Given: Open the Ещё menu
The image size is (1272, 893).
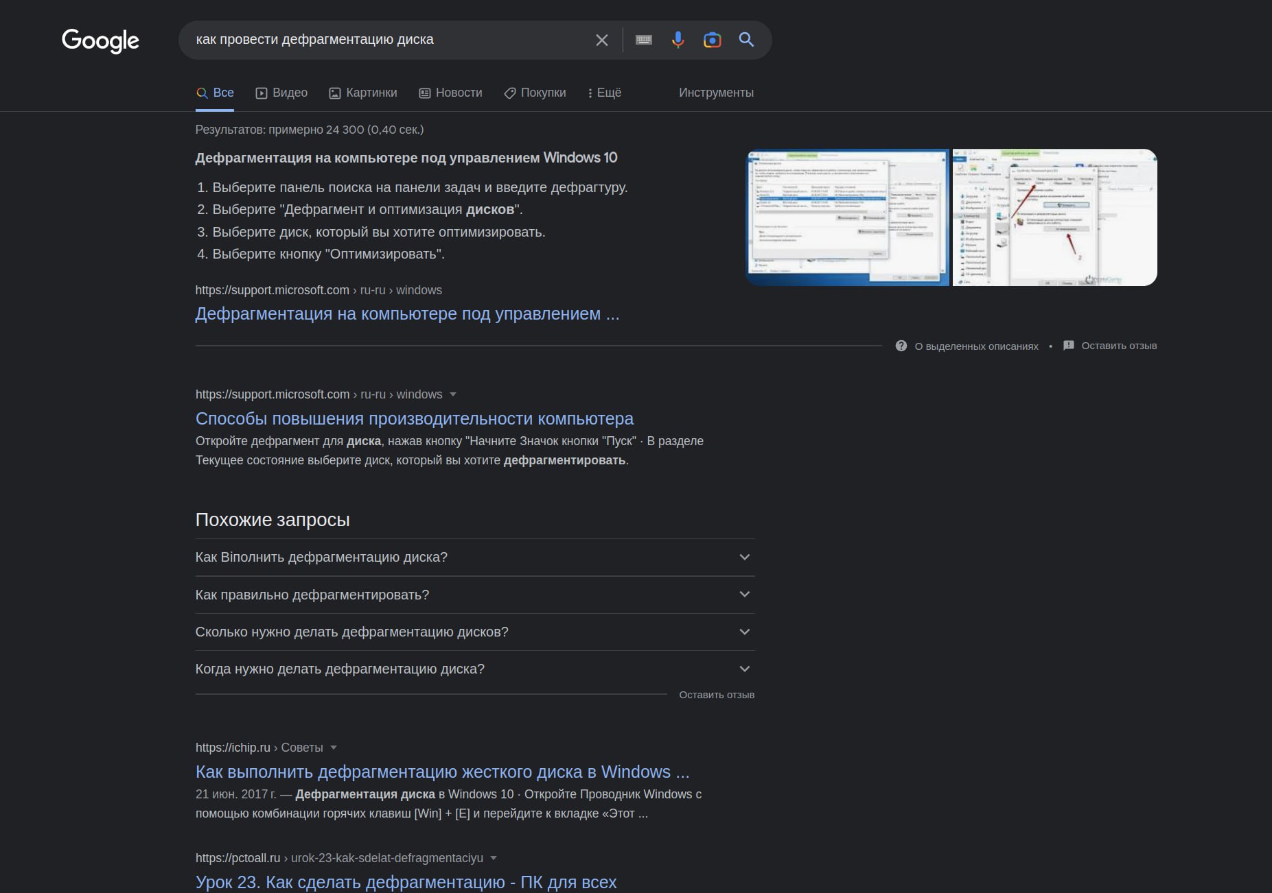Looking at the screenshot, I should (x=605, y=93).
